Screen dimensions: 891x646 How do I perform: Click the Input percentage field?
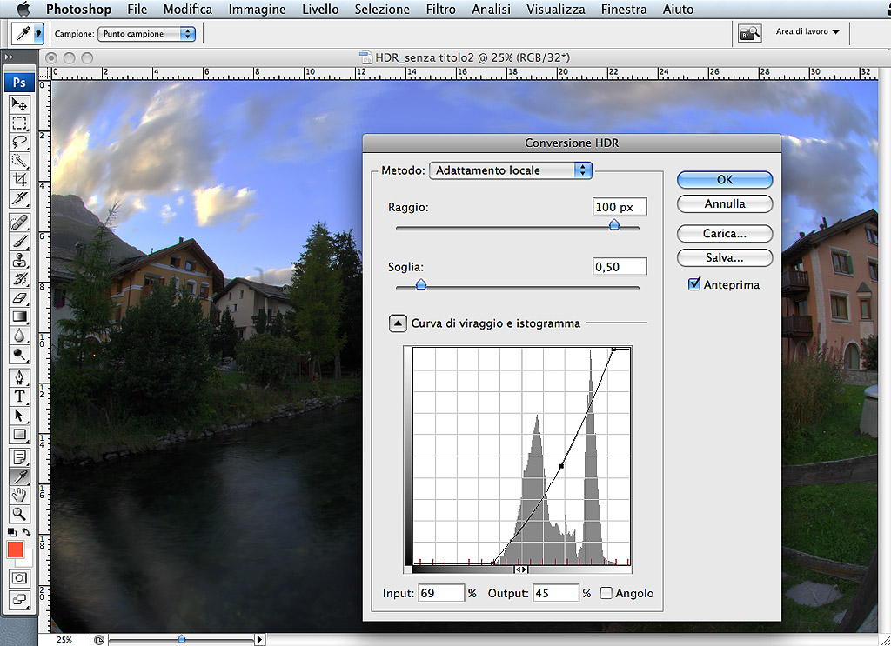click(x=441, y=593)
